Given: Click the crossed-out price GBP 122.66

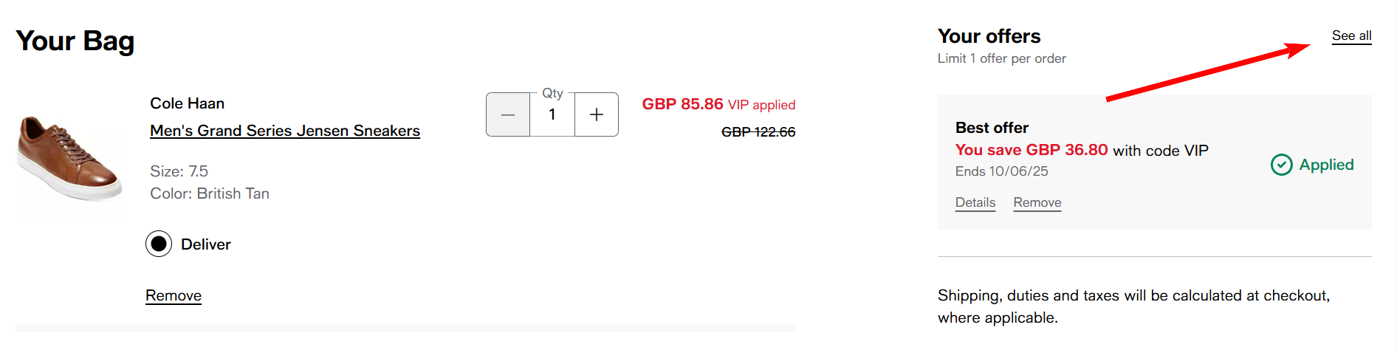Looking at the screenshot, I should 758,132.
